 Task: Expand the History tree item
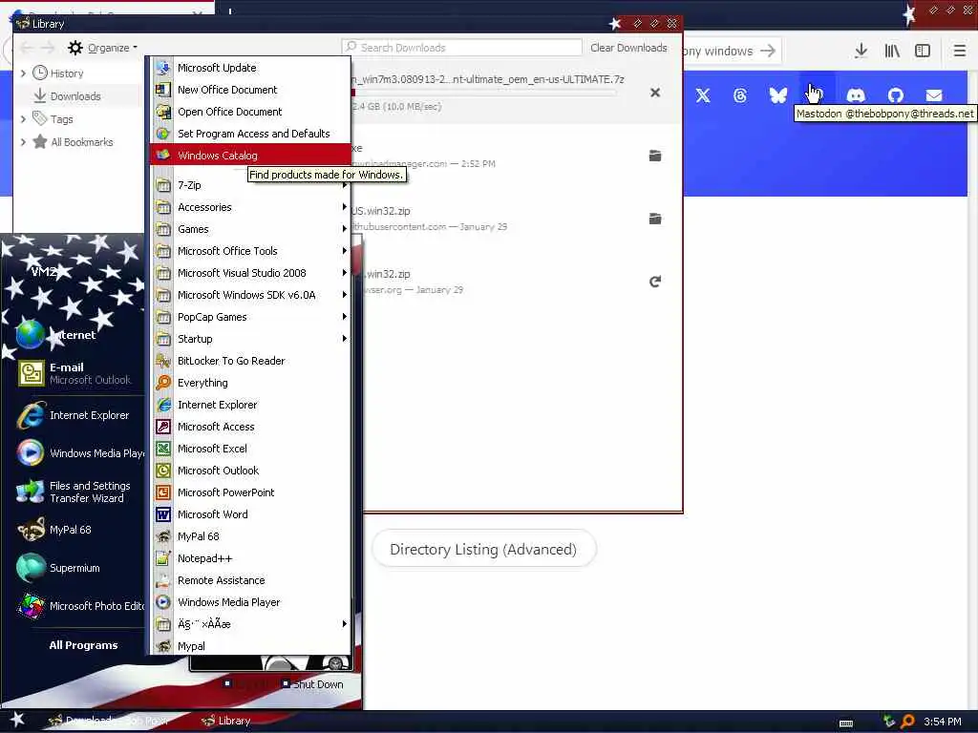23,73
